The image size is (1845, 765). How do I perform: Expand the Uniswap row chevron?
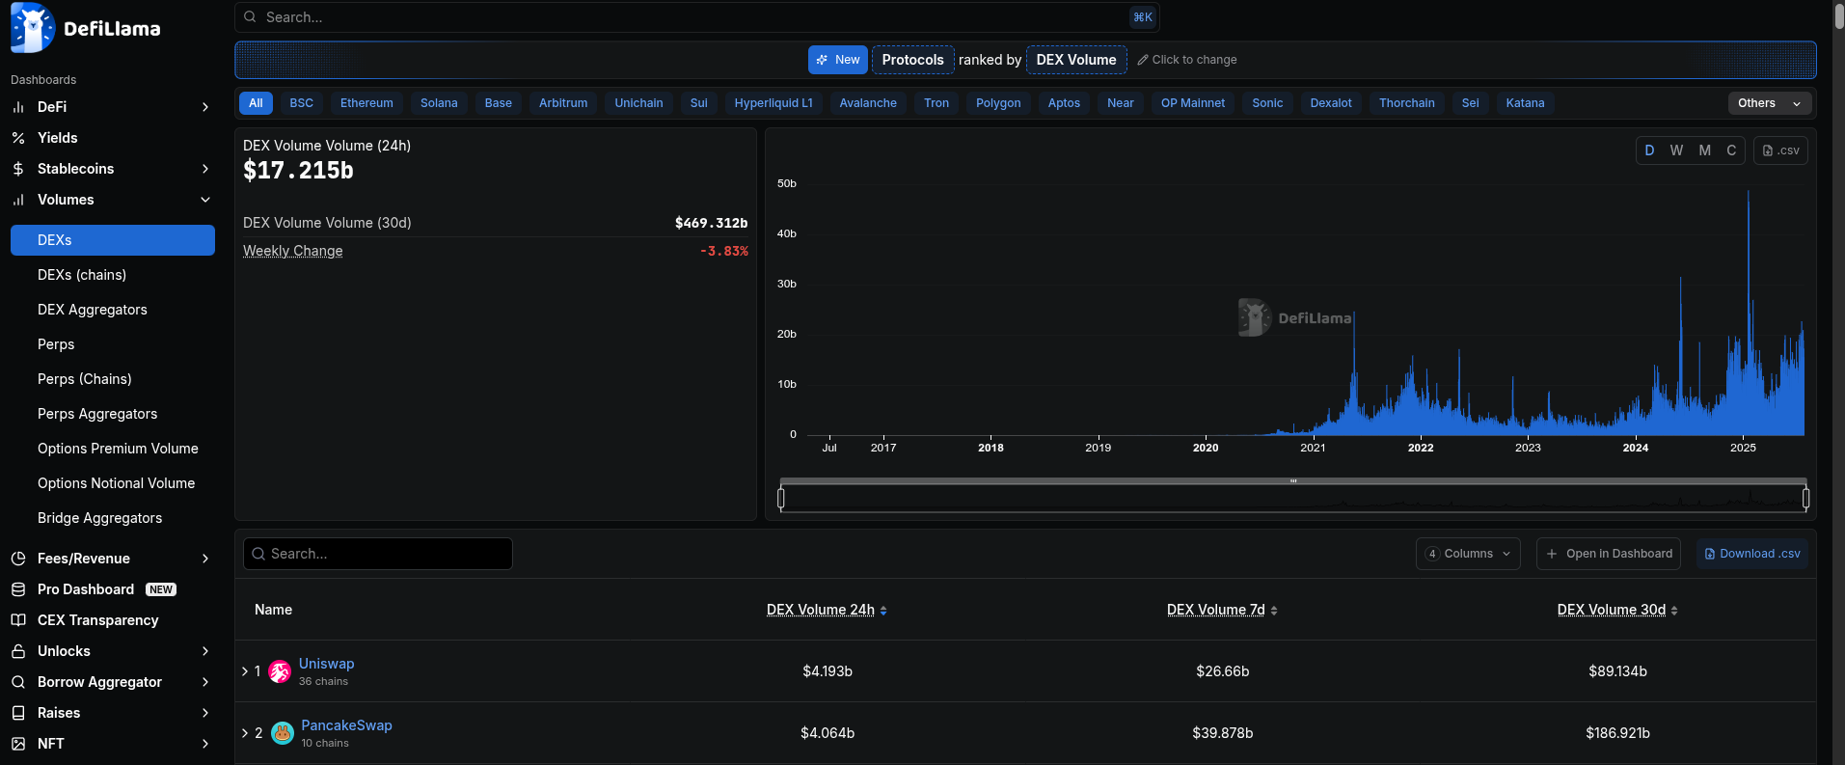pyautogui.click(x=245, y=671)
